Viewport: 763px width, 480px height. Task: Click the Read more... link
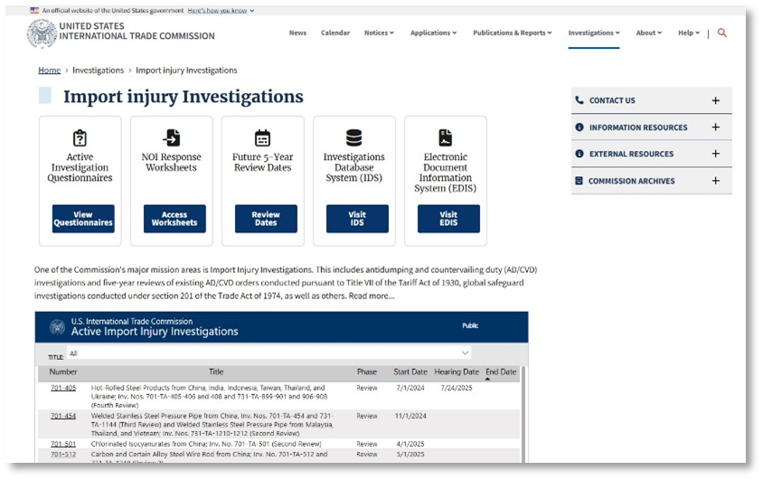[372, 296]
